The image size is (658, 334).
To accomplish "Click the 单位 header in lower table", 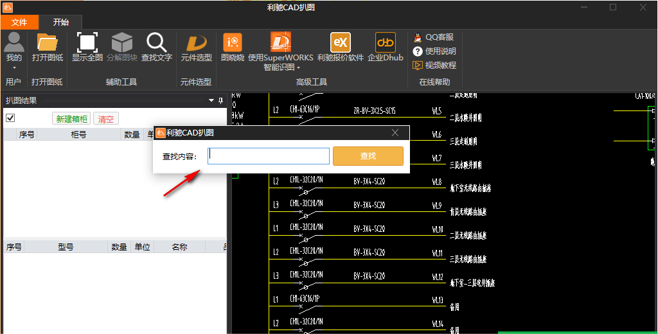I will [142, 247].
